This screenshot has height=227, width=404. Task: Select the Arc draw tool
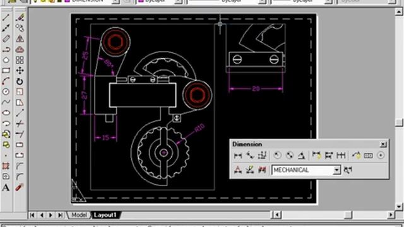[6, 81]
